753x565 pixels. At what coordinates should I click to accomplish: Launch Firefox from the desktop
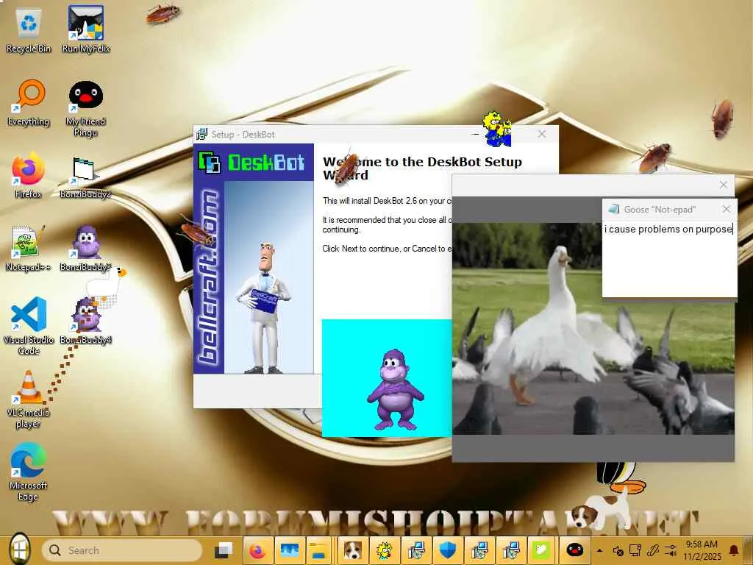pos(29,175)
